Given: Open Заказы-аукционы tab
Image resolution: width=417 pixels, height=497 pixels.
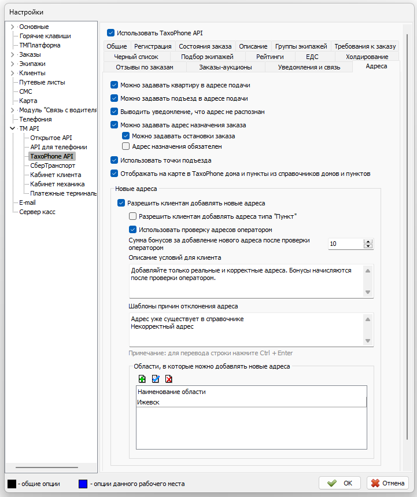Looking at the screenshot, I should coord(226,67).
